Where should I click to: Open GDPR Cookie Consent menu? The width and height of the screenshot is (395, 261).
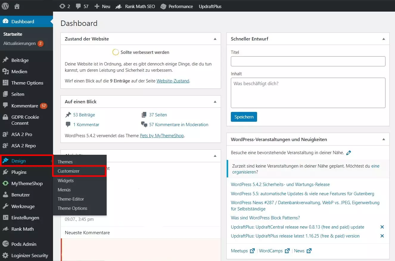(x=27, y=120)
